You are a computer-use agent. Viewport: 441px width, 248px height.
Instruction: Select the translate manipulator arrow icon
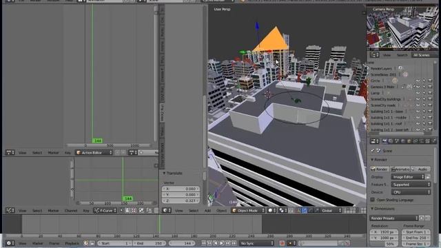(x=305, y=210)
